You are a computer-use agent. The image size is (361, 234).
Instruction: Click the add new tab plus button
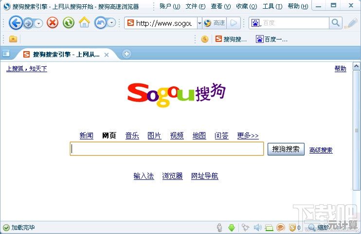pyautogui.click(x=126, y=54)
